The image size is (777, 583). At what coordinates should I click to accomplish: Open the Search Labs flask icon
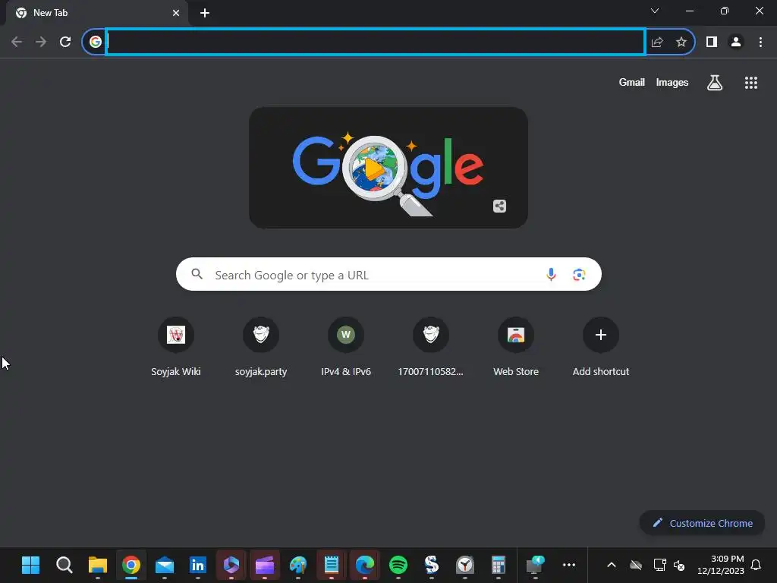(x=715, y=83)
